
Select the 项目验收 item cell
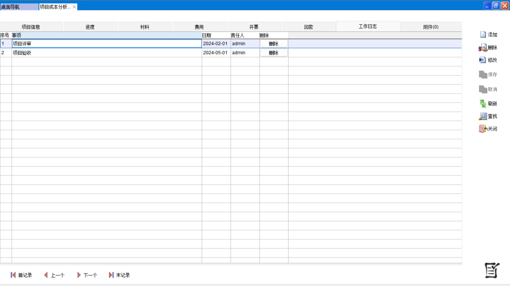point(106,53)
